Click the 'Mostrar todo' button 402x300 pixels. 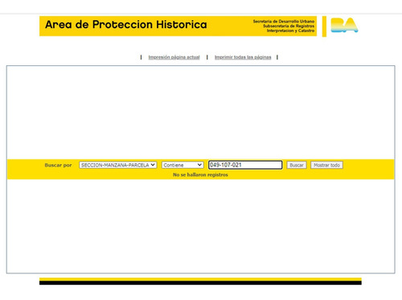coord(326,165)
